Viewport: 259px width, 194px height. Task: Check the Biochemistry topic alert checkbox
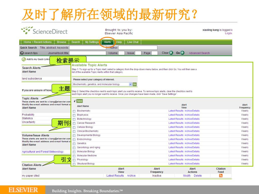tap(74, 111)
